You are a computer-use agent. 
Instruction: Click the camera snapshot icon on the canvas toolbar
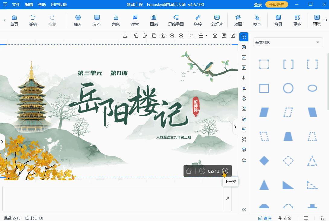click(x=215, y=36)
